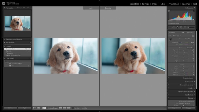Screen dimensions: 199x112
Task: Expand the Curva de tonos panel
Action: pyautogui.click(x=194, y=78)
